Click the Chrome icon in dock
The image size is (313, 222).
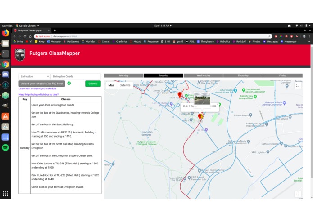[x=5, y=64]
